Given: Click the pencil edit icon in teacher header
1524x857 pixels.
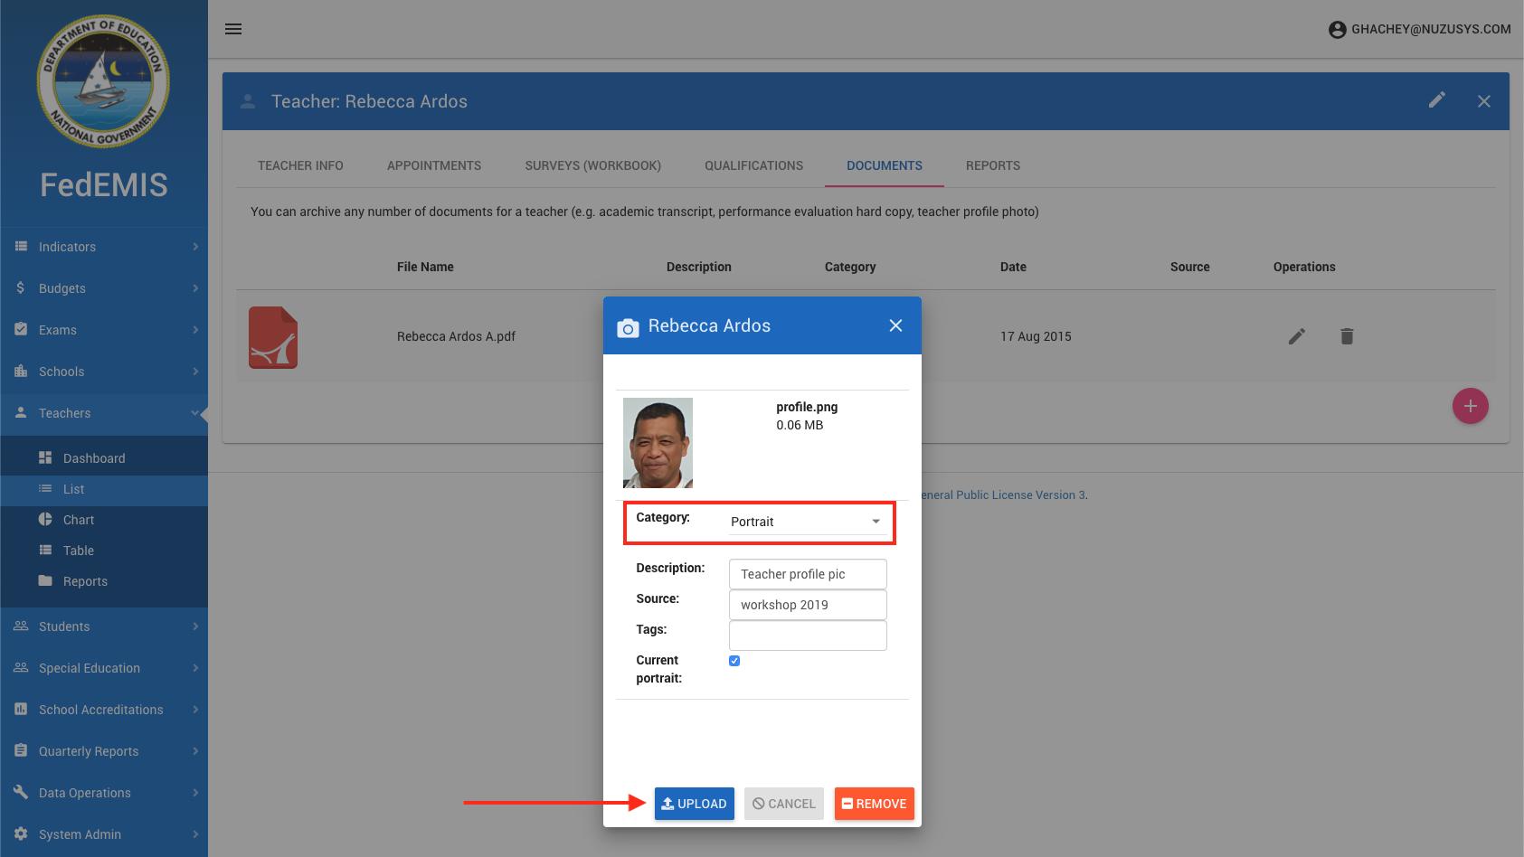Looking at the screenshot, I should 1436,100.
